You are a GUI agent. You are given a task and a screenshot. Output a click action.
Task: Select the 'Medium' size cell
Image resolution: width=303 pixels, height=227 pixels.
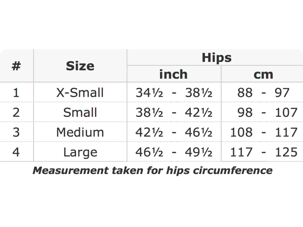point(80,132)
